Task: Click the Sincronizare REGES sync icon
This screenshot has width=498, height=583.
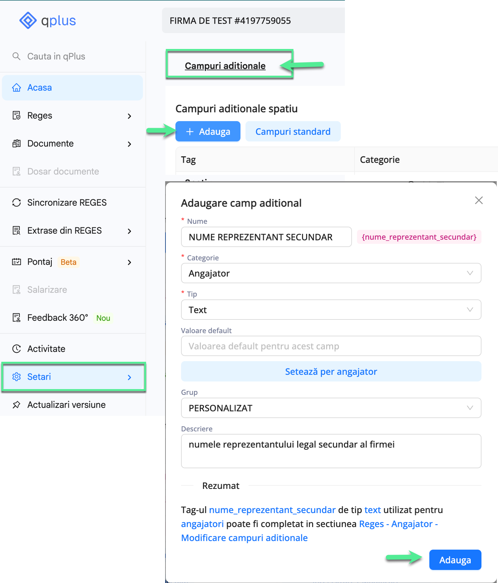Action: [17, 202]
